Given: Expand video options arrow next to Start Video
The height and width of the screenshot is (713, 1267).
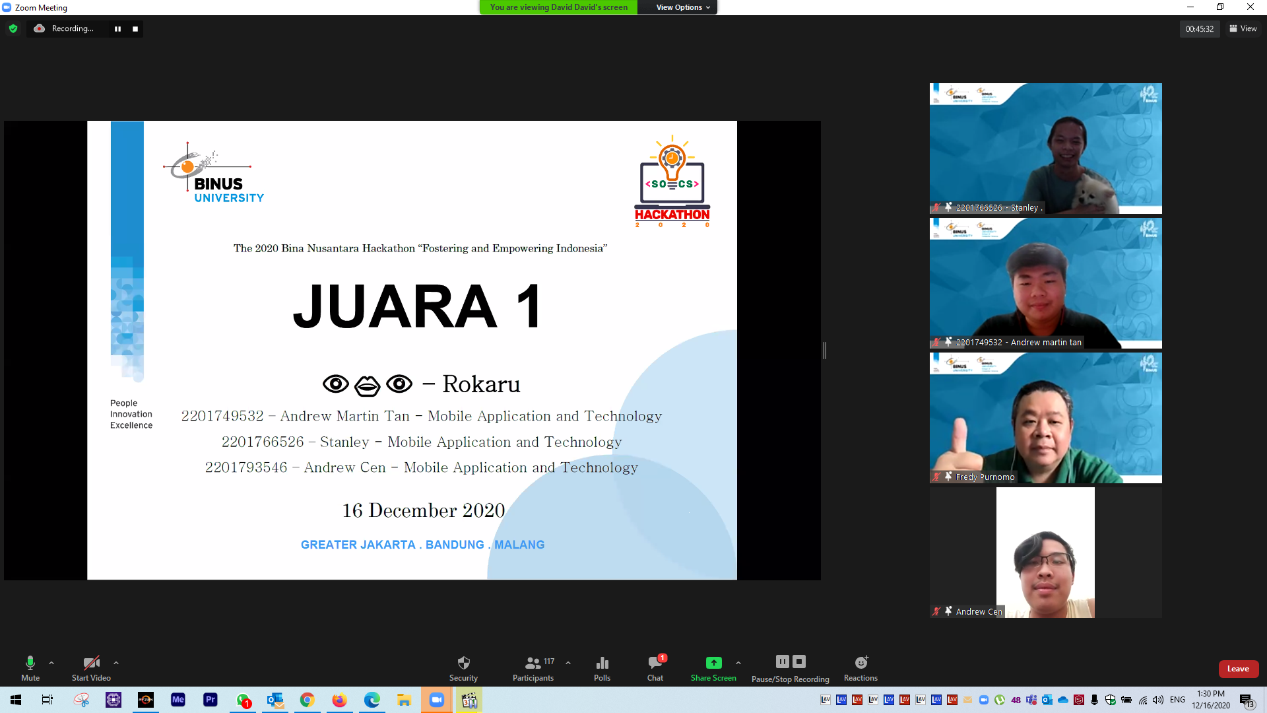Looking at the screenshot, I should click(116, 662).
